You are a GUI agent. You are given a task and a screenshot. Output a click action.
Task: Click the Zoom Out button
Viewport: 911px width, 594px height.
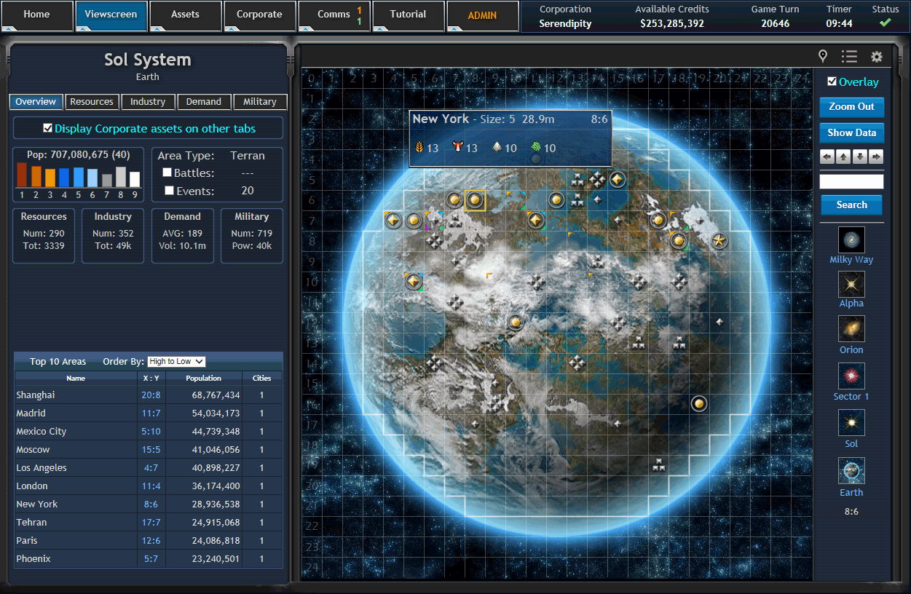coord(851,107)
